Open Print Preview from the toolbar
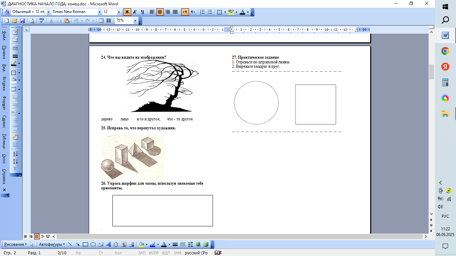Image resolution: width=456 pixels, height=256 pixels. pos(32,21)
